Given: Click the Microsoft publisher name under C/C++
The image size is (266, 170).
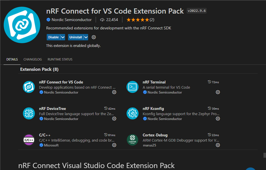Looking at the screenshot, I should pos(51,145).
